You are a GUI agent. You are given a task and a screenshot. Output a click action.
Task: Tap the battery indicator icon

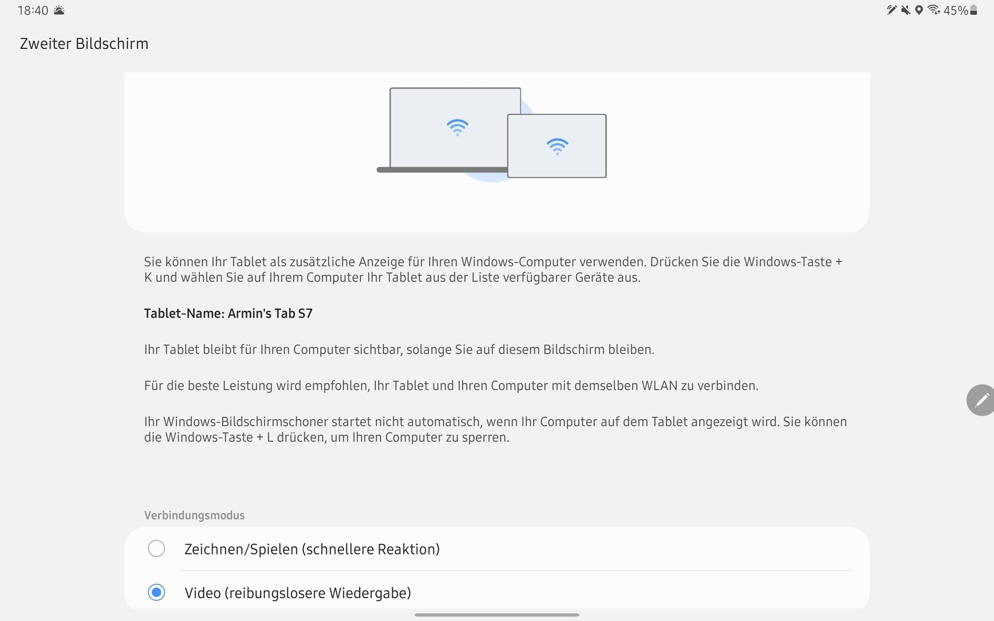point(974,10)
